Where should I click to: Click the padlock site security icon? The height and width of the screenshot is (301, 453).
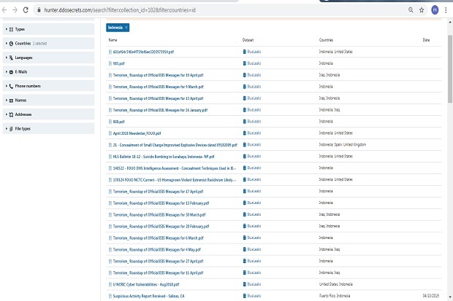click(x=39, y=10)
